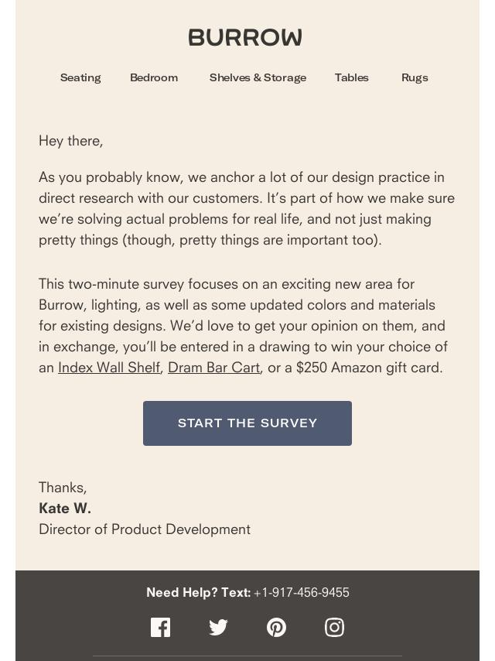495x661 pixels.
Task: Browse the Rugs category
Action: click(x=415, y=77)
